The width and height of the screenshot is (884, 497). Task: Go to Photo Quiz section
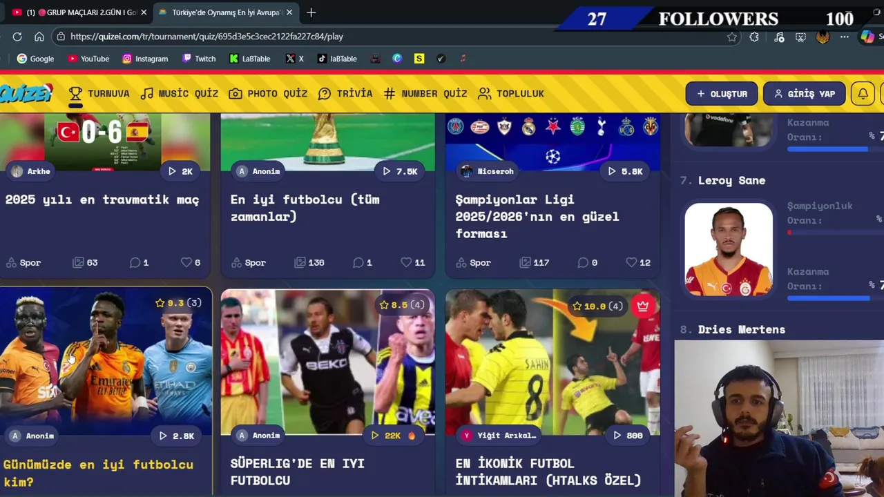coord(268,94)
